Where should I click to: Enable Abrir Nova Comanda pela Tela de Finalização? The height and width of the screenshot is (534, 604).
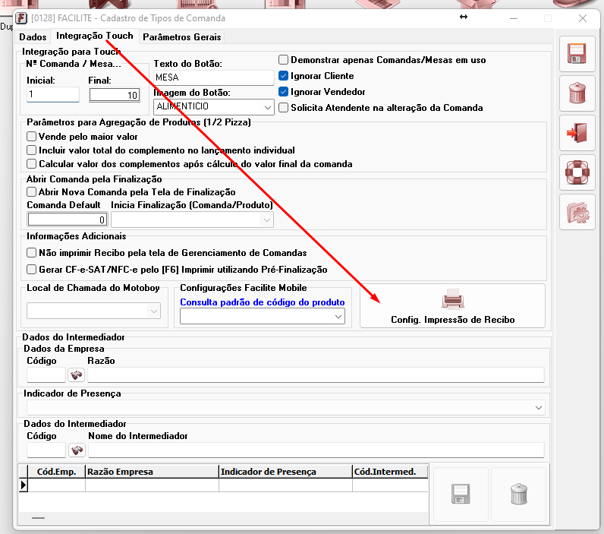32,192
